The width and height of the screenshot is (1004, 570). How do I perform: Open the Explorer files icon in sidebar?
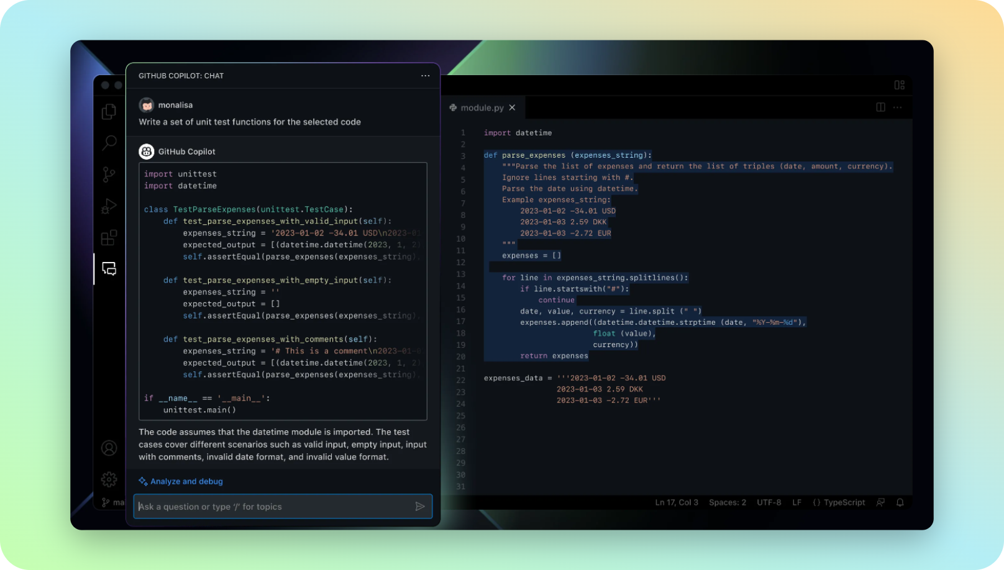click(109, 111)
